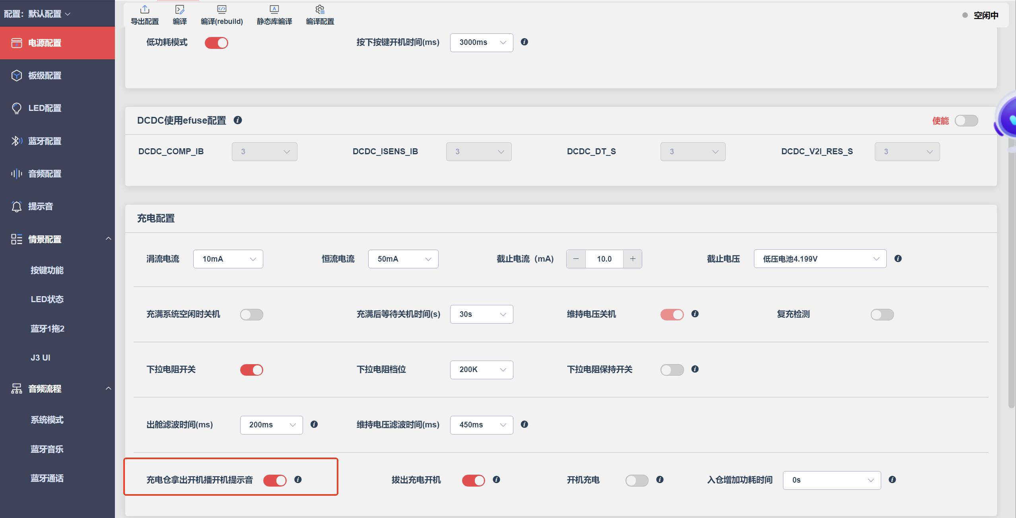Disable the 低功耗模式 toggle
The height and width of the screenshot is (518, 1016).
(x=216, y=43)
